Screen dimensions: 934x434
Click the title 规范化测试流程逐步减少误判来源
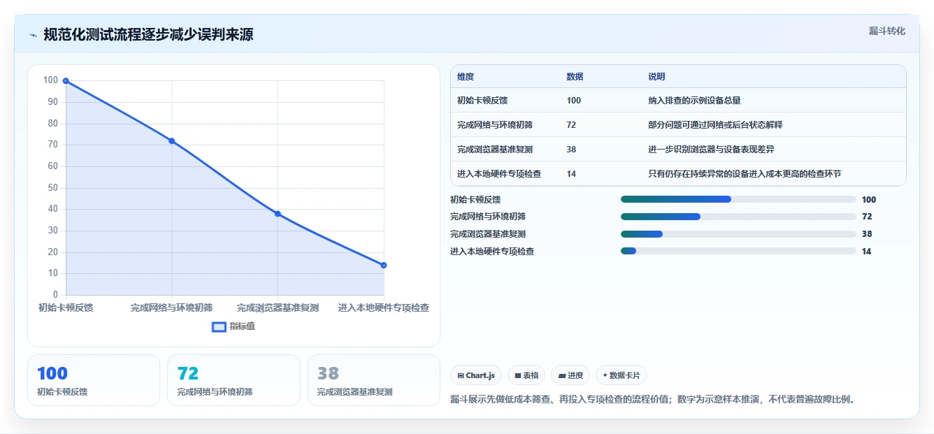(148, 34)
